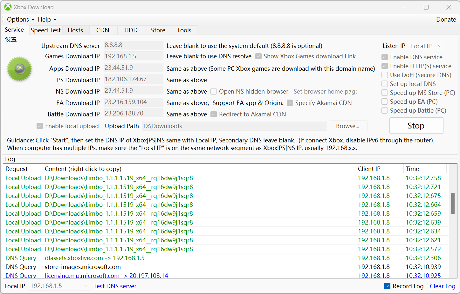Screen dimensions: 460x294
Task: Open the Help menu
Action: (x=47, y=19)
